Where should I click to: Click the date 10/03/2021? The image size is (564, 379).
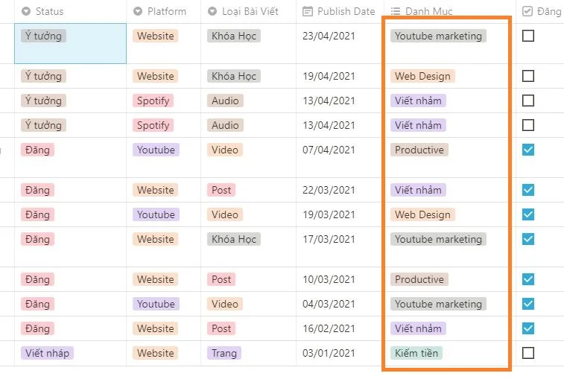pyautogui.click(x=329, y=279)
